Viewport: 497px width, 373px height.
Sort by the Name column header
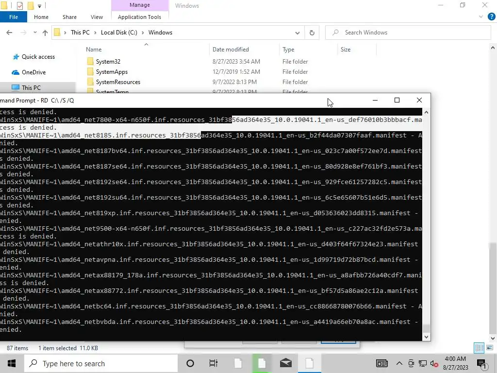pos(94,50)
